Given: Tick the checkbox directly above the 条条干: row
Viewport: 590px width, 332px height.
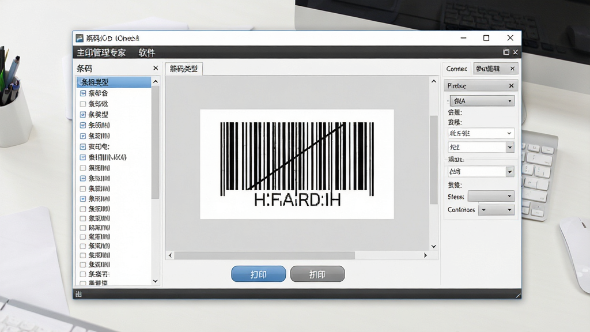Looking at the screenshot, I should (x=83, y=265).
